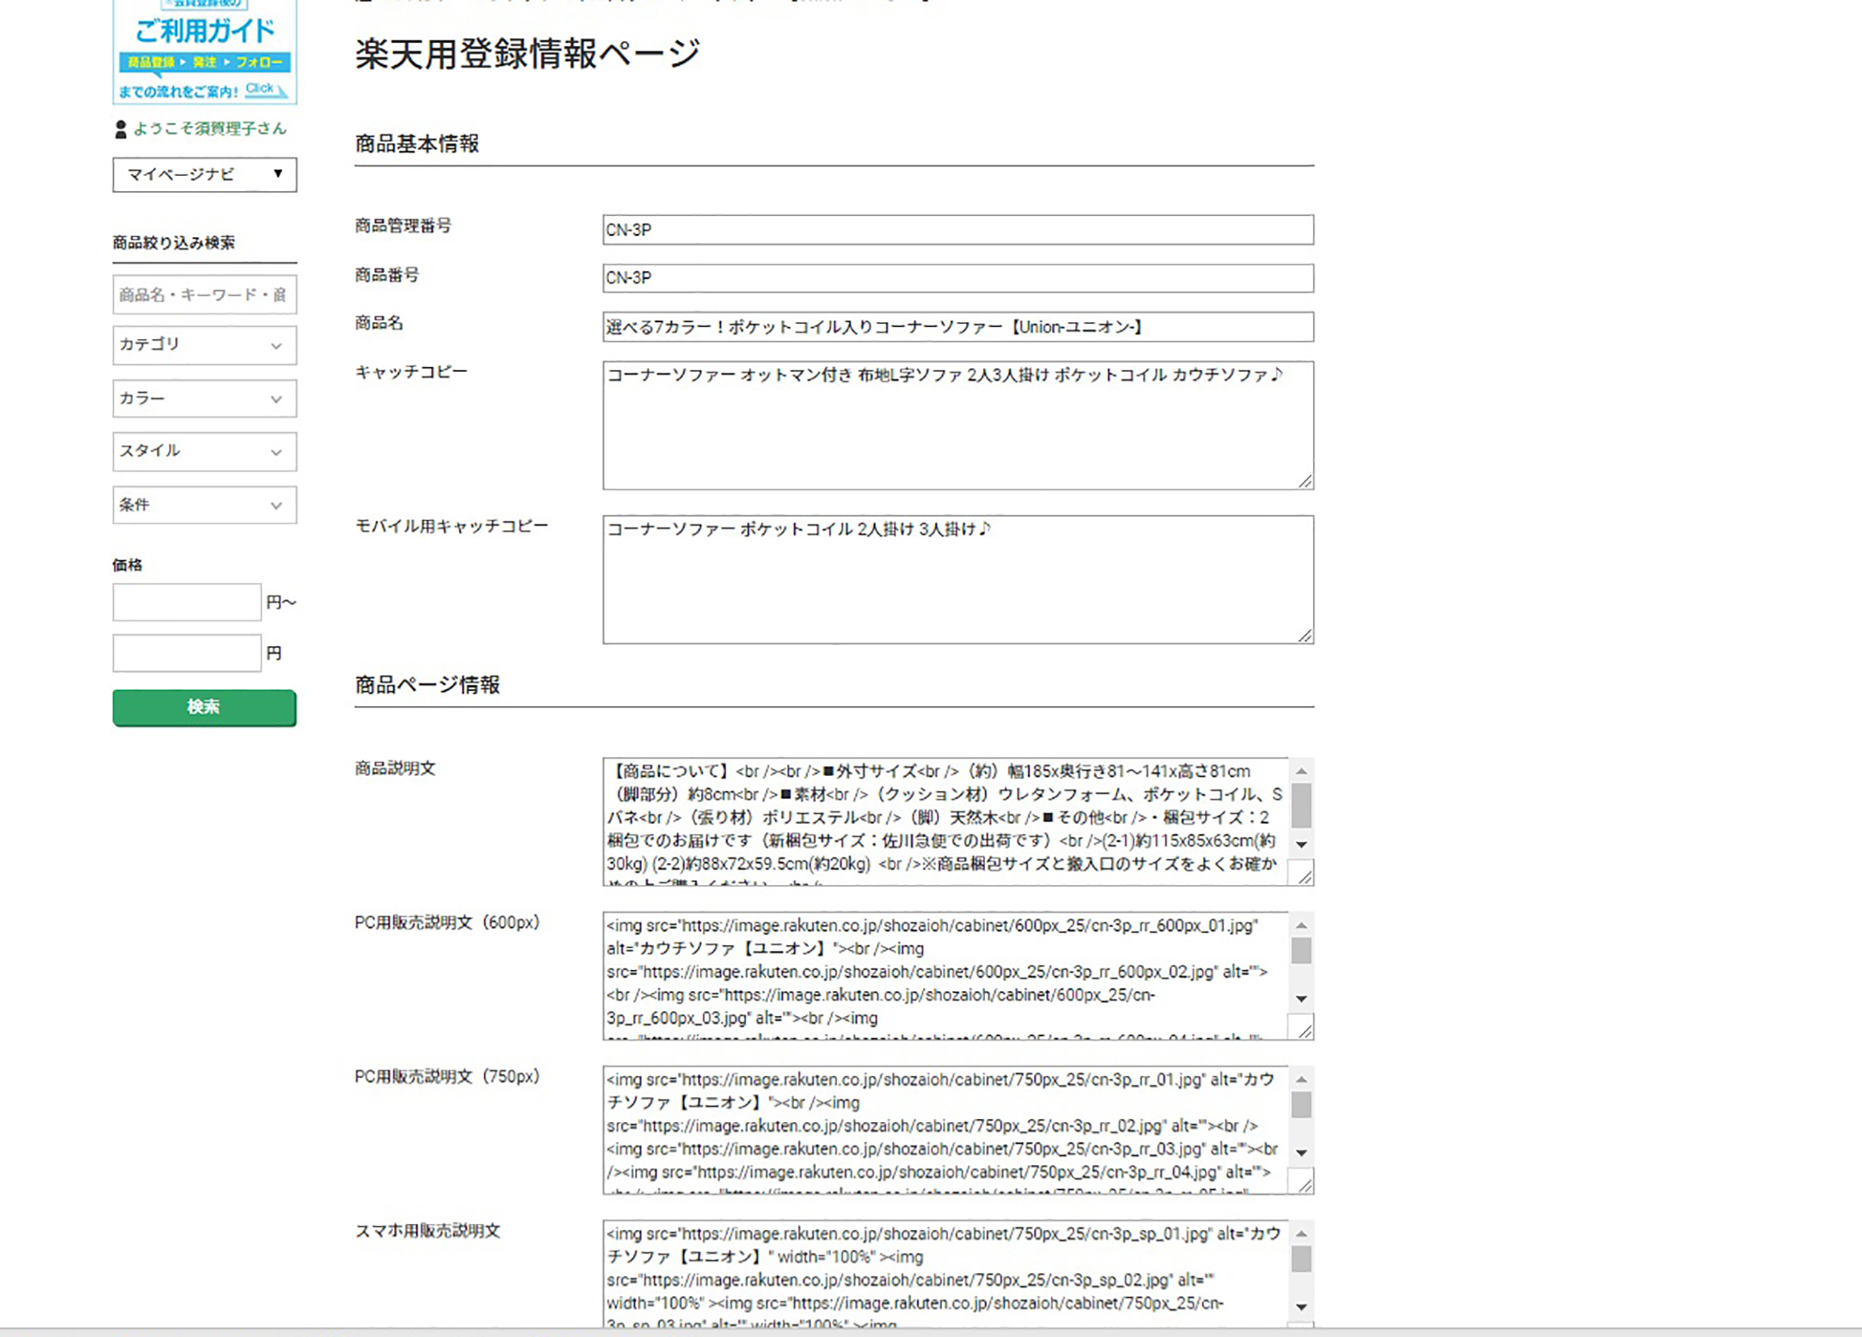Screen dimensions: 1862x1337
Task: Open the スタイル dropdown
Action: tap(204, 452)
